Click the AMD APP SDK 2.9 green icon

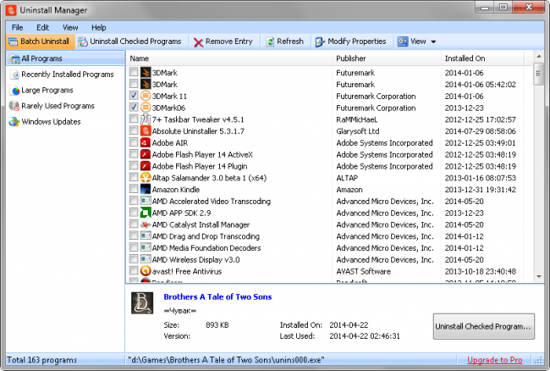coord(146,213)
